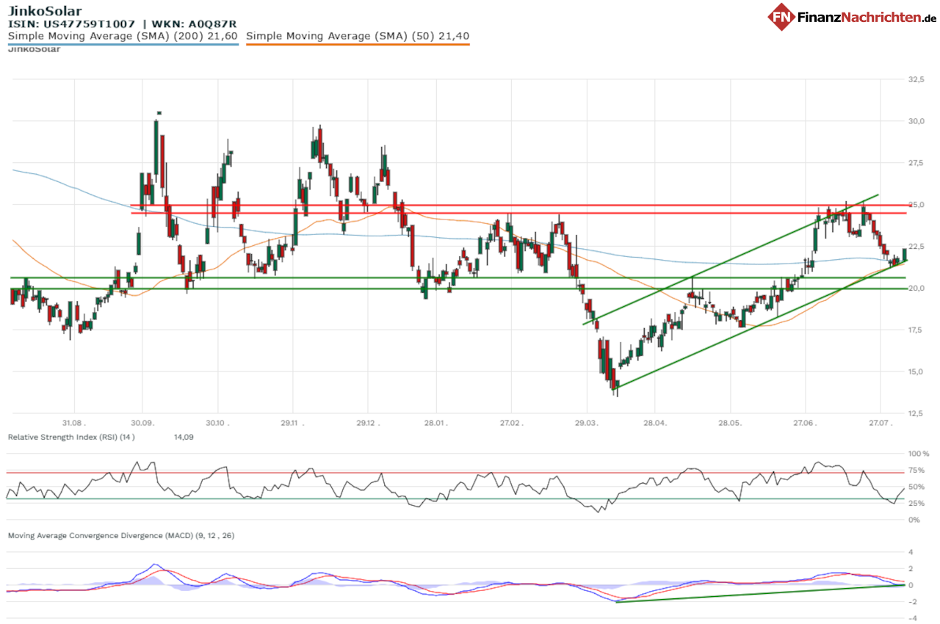
Task: Click the 29.03. date axis label
Action: 586,423
